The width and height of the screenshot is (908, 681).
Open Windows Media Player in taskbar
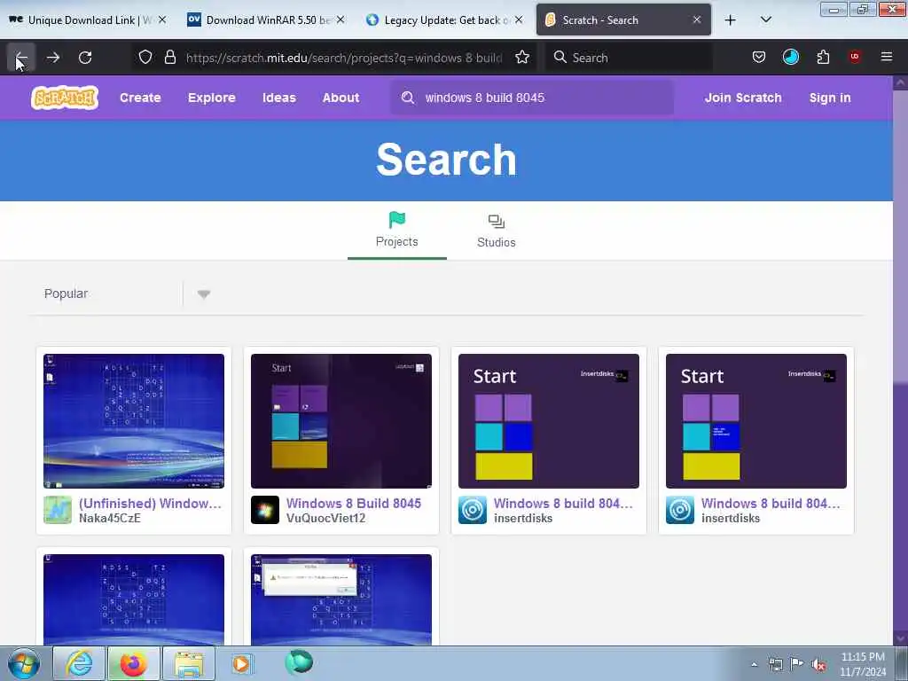pos(241,663)
